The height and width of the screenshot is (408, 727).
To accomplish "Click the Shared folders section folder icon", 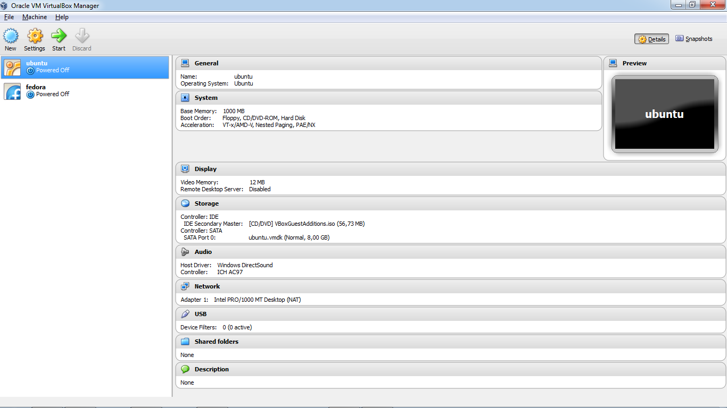I will point(185,342).
